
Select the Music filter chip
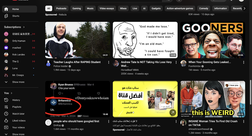pyautogui.click(x=90, y=8)
